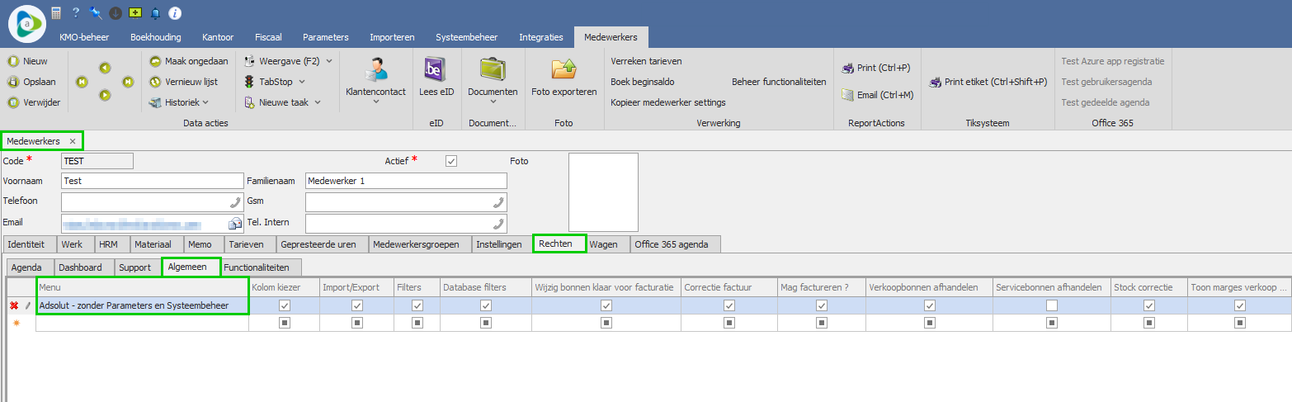
Task: Toggle the Actief checkbox
Action: [450, 161]
